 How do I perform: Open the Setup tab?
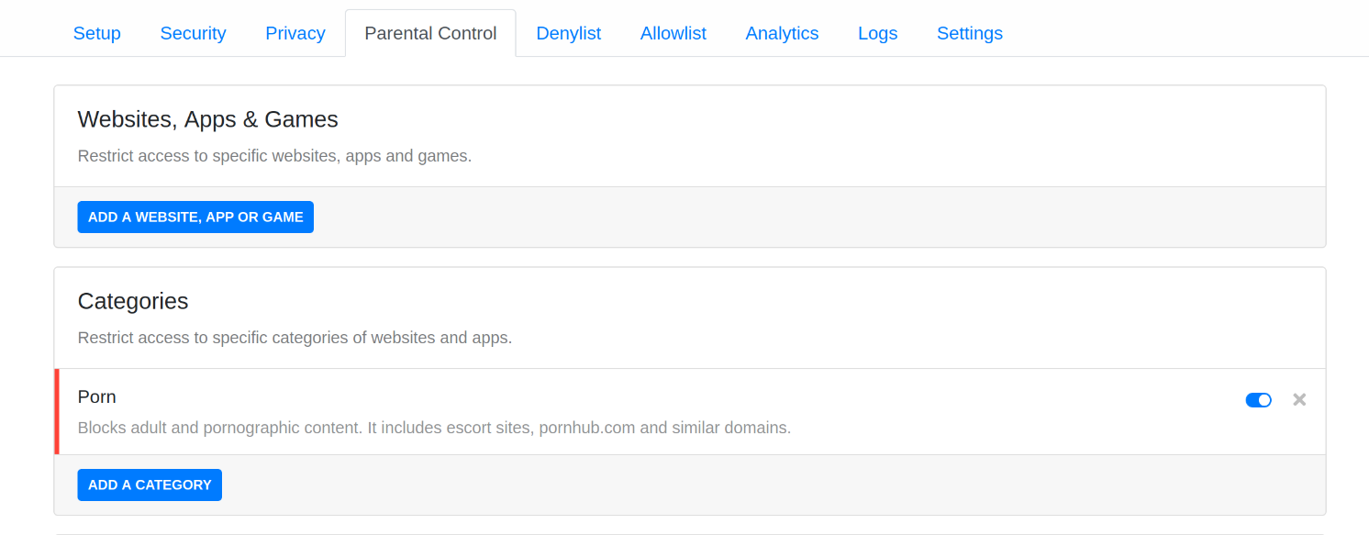coord(97,33)
